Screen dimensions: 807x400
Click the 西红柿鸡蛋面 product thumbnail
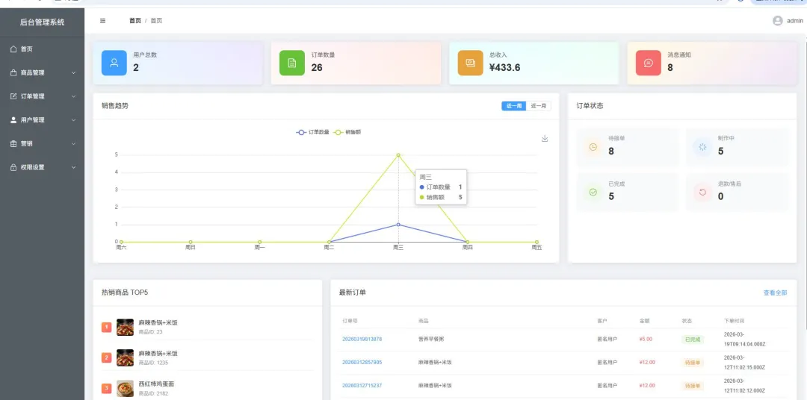tap(125, 388)
